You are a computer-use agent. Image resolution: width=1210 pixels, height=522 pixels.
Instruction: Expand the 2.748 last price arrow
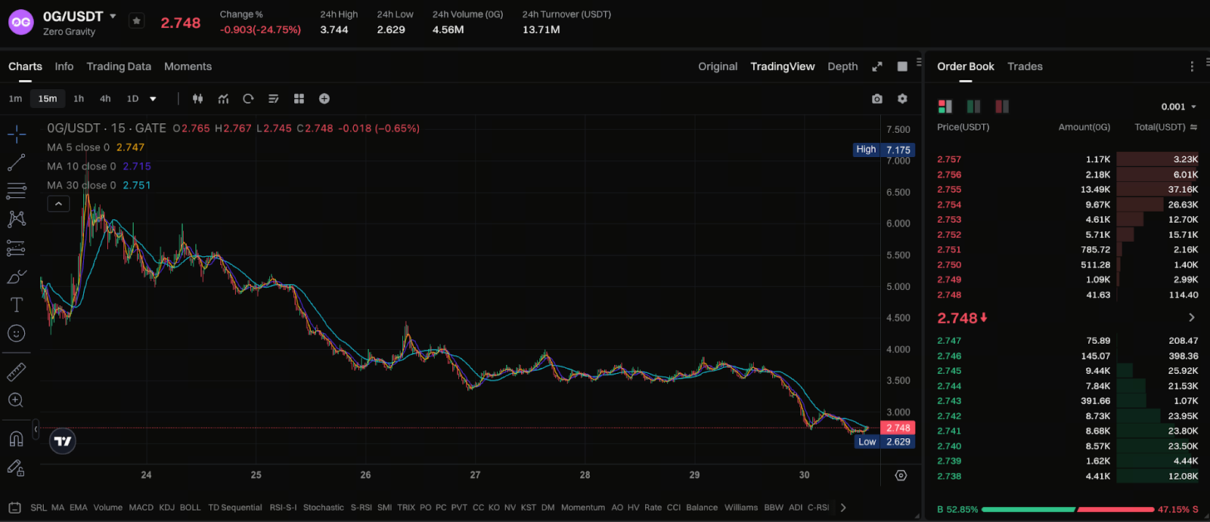1192,318
